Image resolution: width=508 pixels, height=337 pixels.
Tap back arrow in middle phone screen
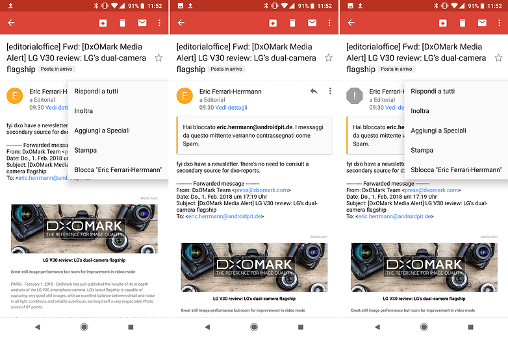click(x=181, y=23)
